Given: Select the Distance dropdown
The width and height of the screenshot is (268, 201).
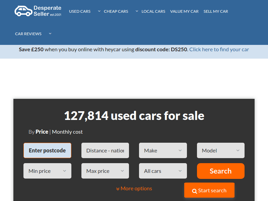Looking at the screenshot, I should 105,150.
